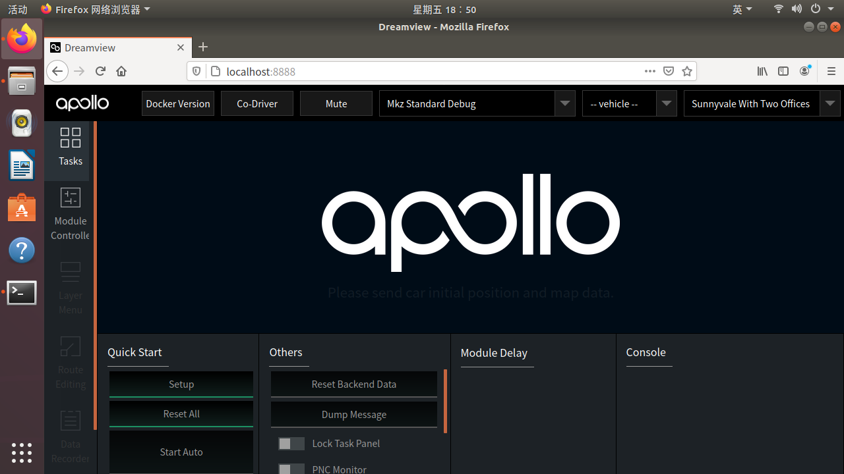Image resolution: width=844 pixels, height=474 pixels.
Task: Click the Others heading
Action: click(286, 352)
